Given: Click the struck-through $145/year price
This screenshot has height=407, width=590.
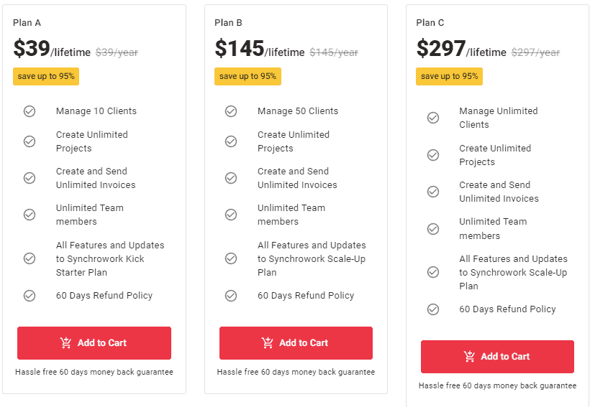Looking at the screenshot, I should pyautogui.click(x=334, y=52).
